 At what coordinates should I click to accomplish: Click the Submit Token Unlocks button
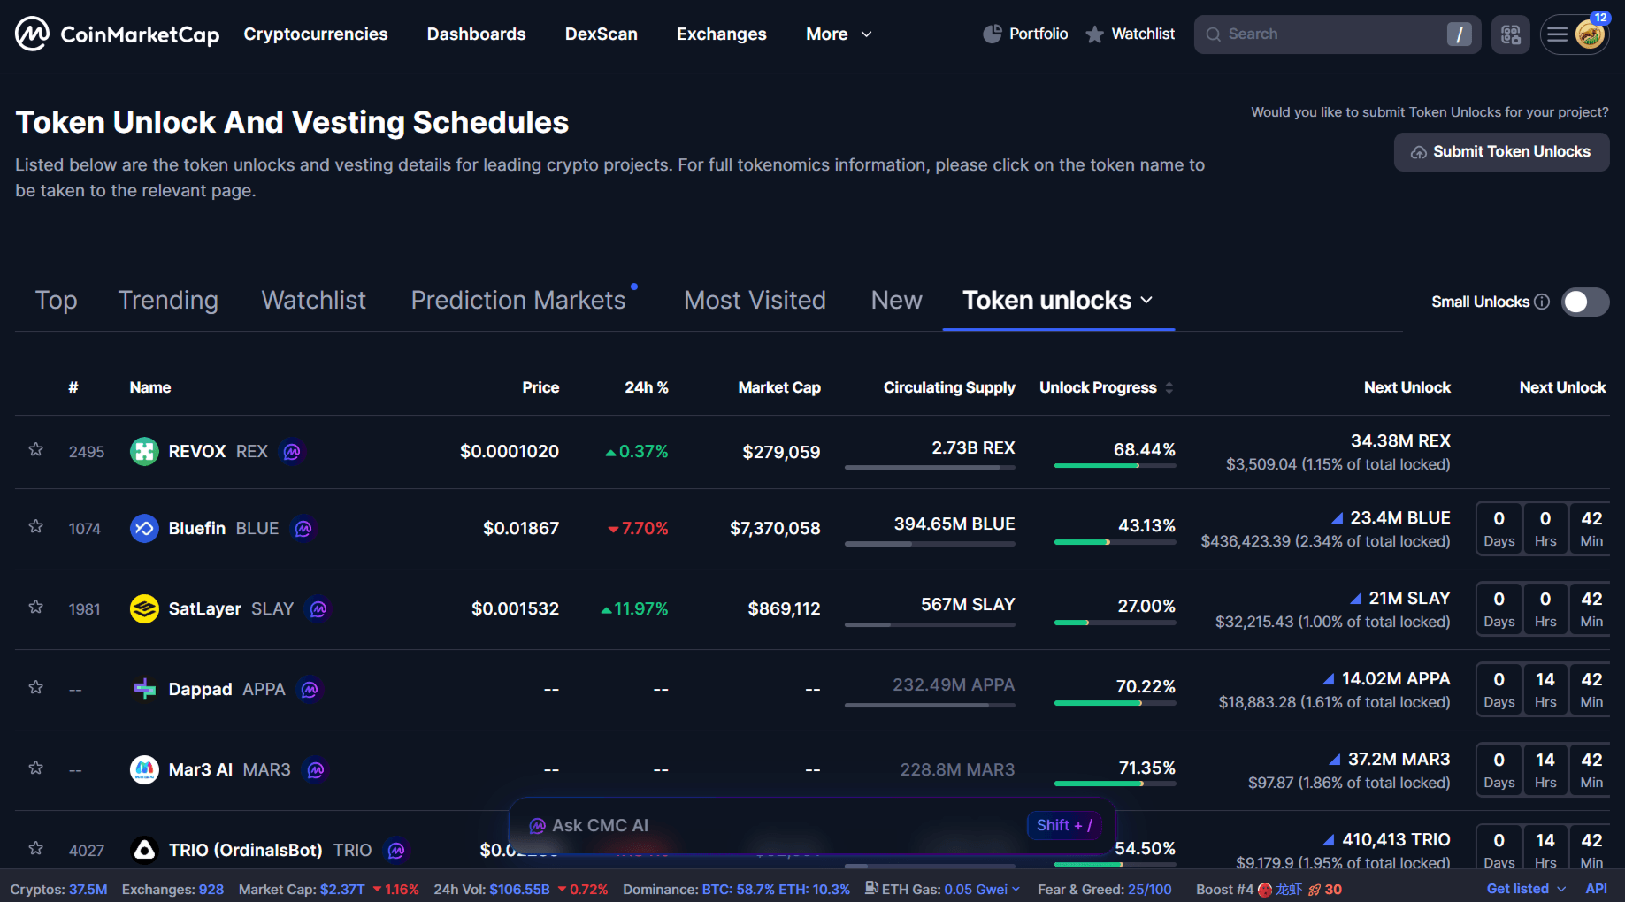pyautogui.click(x=1501, y=152)
